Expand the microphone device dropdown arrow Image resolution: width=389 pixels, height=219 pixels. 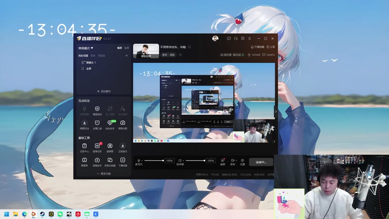pyautogui.click(x=142, y=161)
